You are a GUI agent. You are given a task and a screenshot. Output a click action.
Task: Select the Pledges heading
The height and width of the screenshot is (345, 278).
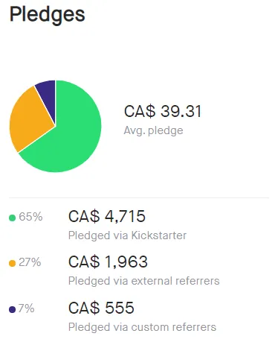(48, 15)
